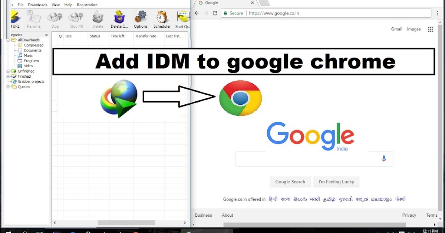Click the Google Search button
Image resolution: width=445 pixels, height=233 pixels.
290,182
